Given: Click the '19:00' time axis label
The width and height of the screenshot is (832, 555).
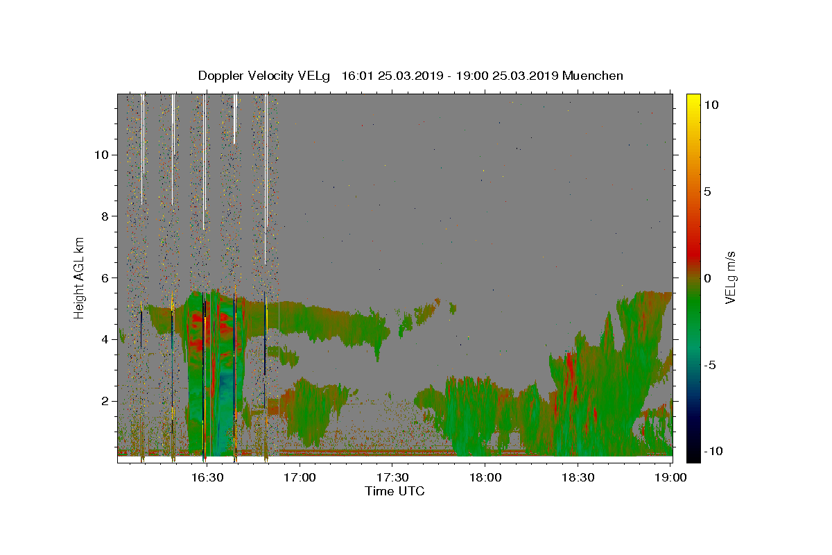Looking at the screenshot, I should click(x=670, y=477).
